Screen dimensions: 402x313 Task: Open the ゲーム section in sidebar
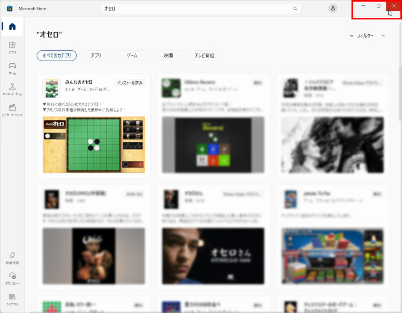tap(12, 68)
